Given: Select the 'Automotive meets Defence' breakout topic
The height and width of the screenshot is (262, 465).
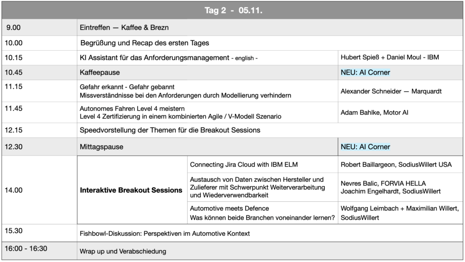Looking at the screenshot, I should [x=229, y=209].
